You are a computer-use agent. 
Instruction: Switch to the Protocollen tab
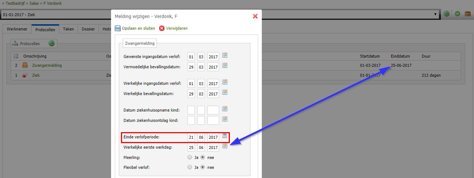click(x=45, y=29)
